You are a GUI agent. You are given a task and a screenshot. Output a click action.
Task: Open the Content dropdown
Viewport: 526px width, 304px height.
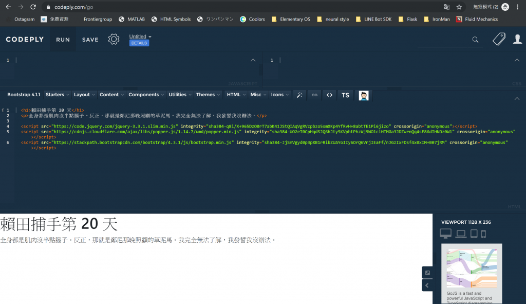111,95
